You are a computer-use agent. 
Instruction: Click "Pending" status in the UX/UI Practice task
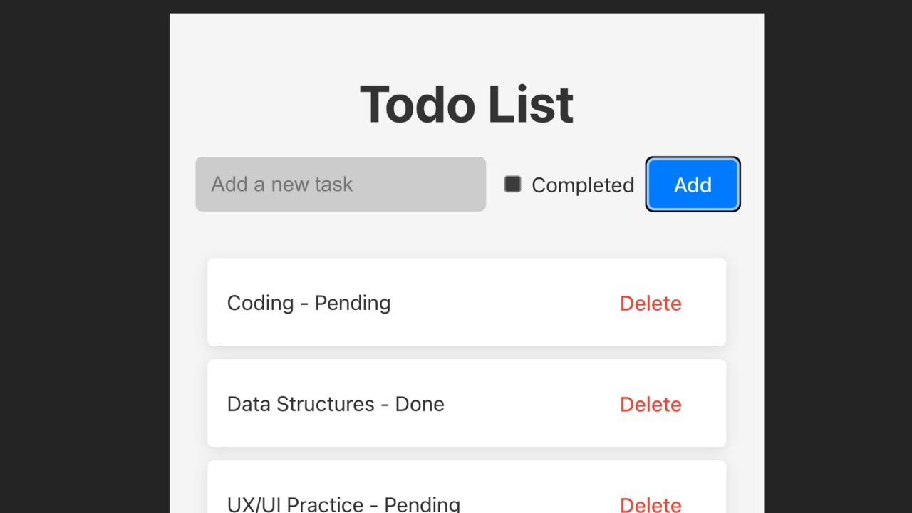[x=422, y=504]
